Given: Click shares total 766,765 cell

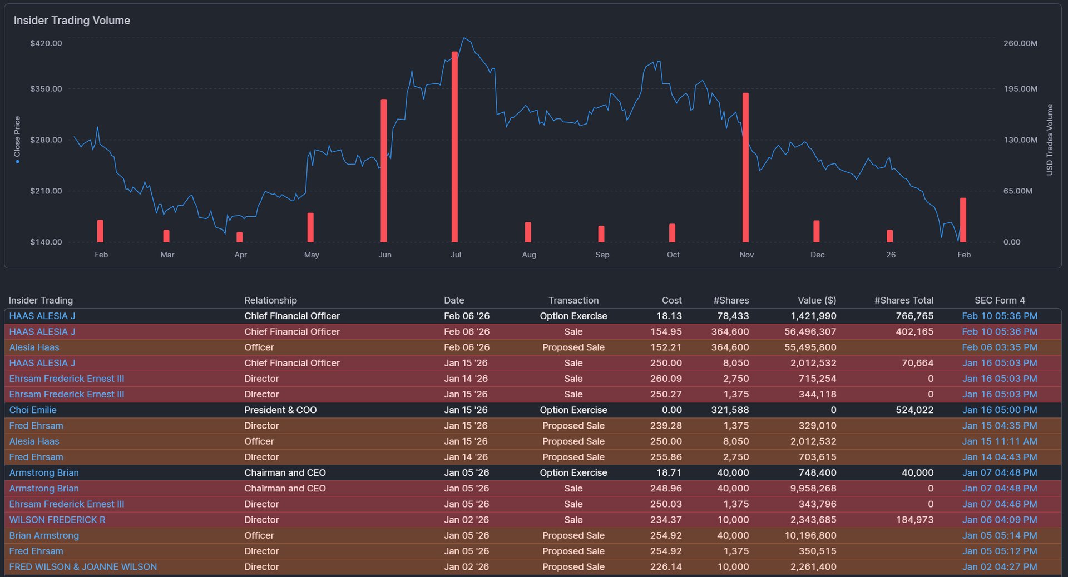Looking at the screenshot, I should coord(914,316).
